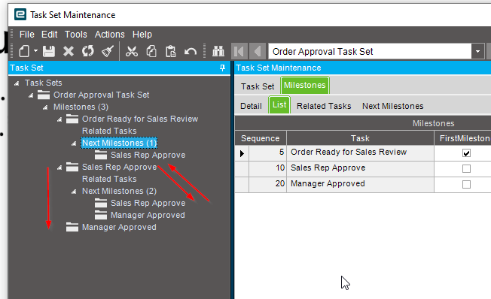The height and width of the screenshot is (299, 491).
Task: Click folder icon of Manager Approved root milestone
Action: (x=72, y=227)
